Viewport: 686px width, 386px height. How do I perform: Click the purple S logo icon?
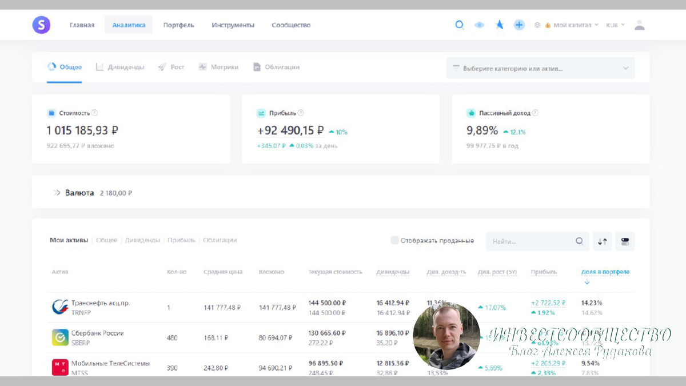tap(41, 25)
